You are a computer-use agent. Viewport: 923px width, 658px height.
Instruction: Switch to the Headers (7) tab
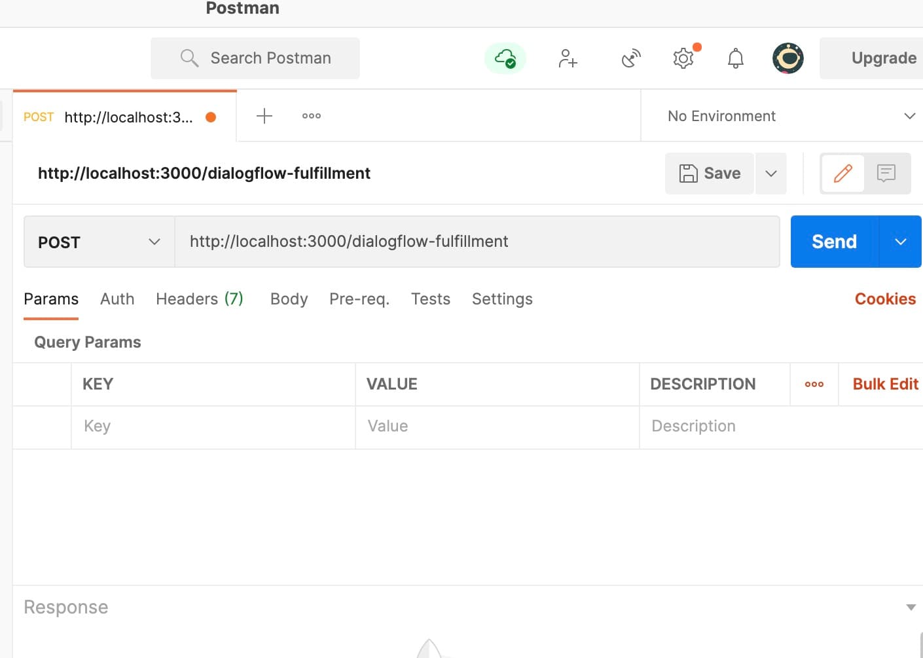(200, 299)
